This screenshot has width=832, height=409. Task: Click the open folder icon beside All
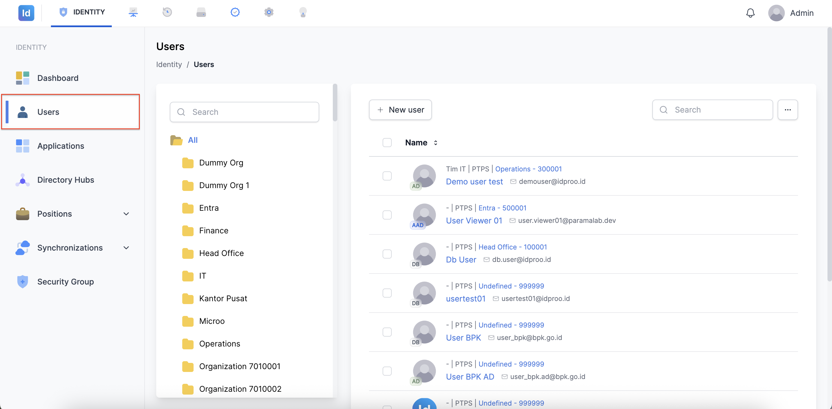pos(176,140)
